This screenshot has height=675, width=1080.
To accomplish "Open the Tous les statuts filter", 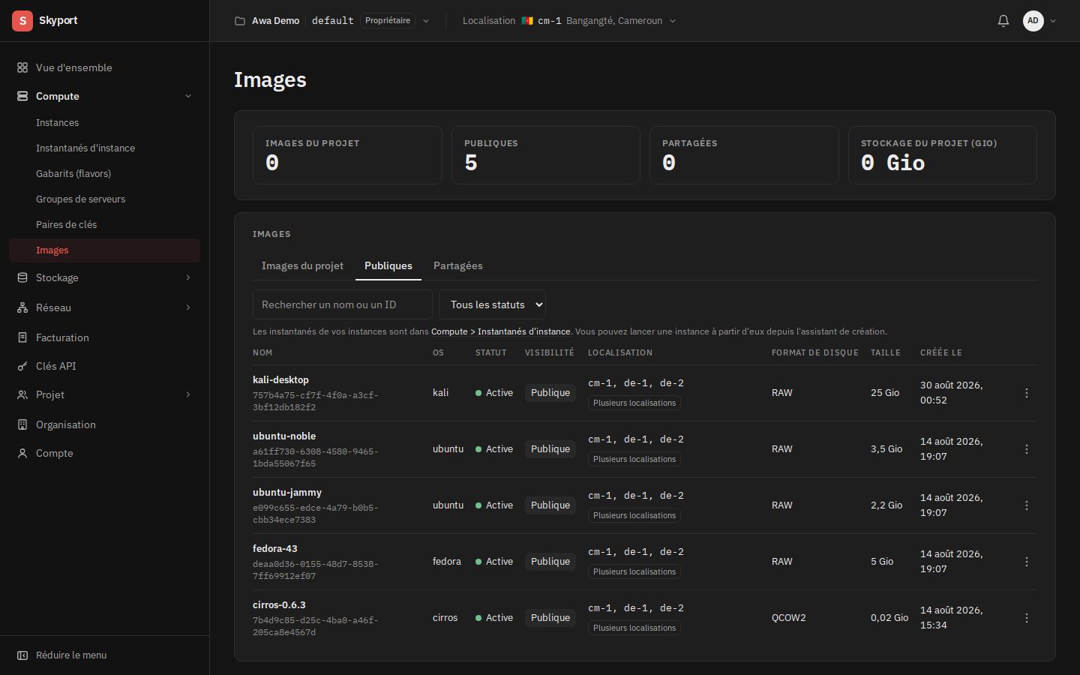I will click(492, 304).
